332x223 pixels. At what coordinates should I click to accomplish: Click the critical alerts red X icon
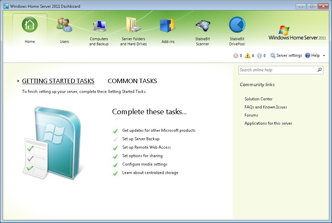[235, 55]
